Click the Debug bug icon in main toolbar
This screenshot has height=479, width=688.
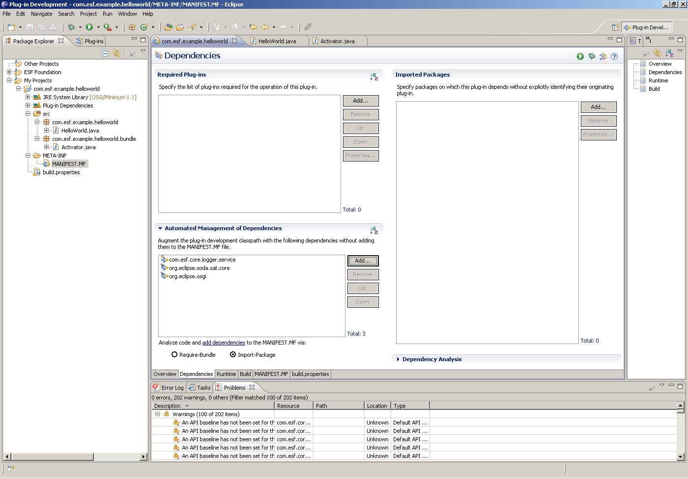pos(71,27)
